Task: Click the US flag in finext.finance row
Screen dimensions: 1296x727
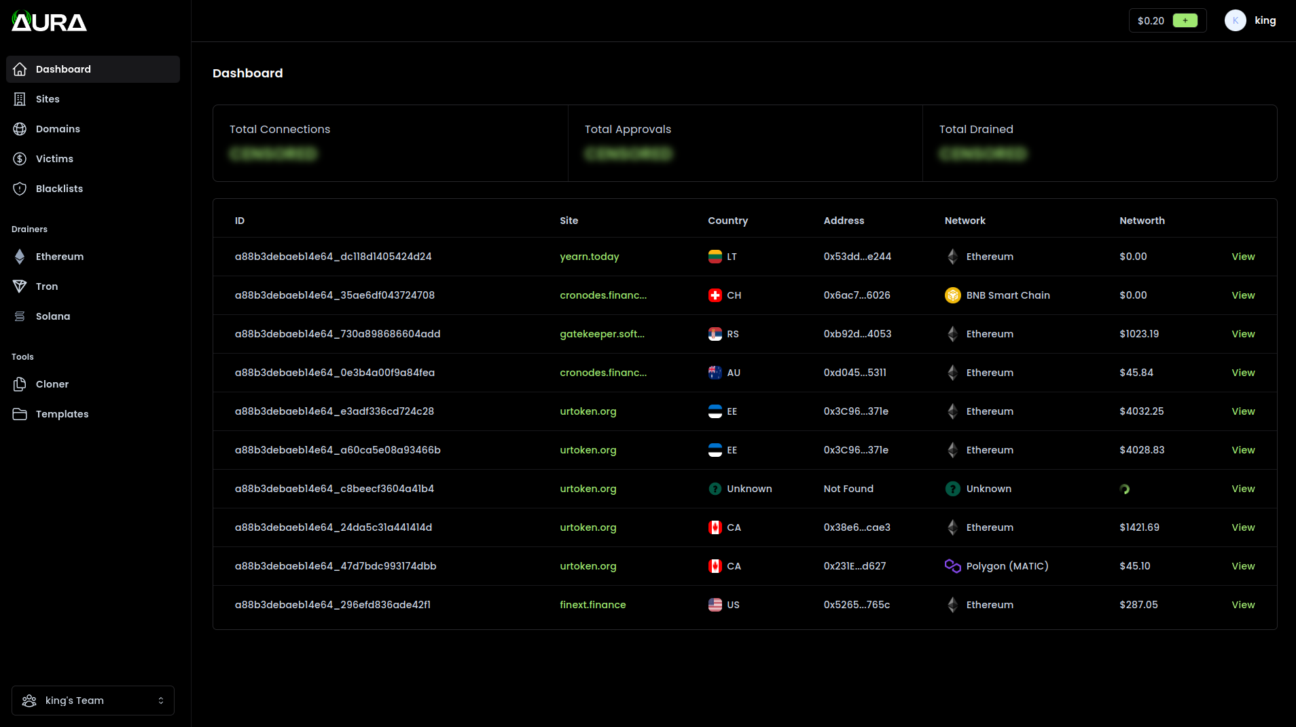Action: click(x=715, y=605)
